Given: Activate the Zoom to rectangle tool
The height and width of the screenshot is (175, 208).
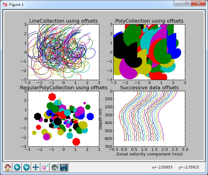Looking at the screenshot, I should [45, 167].
